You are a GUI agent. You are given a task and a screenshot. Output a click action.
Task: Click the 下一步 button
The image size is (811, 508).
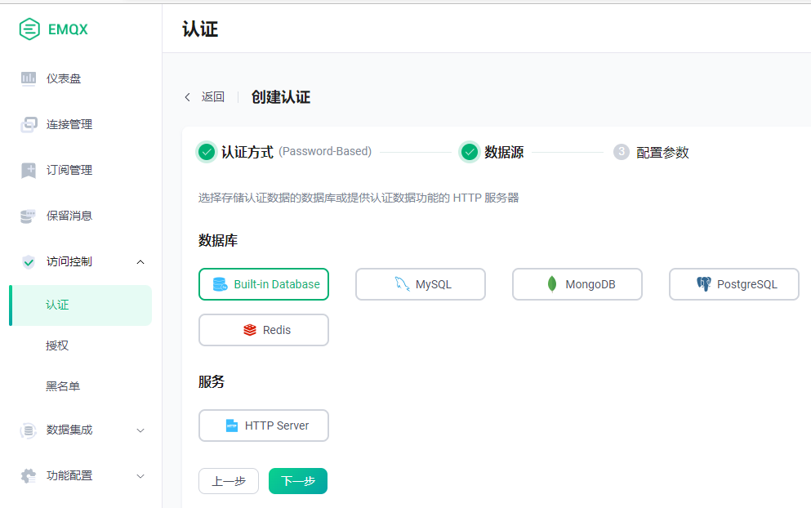[x=297, y=481]
